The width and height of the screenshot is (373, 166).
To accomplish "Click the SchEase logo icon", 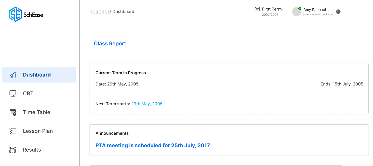I will tap(15, 14).
